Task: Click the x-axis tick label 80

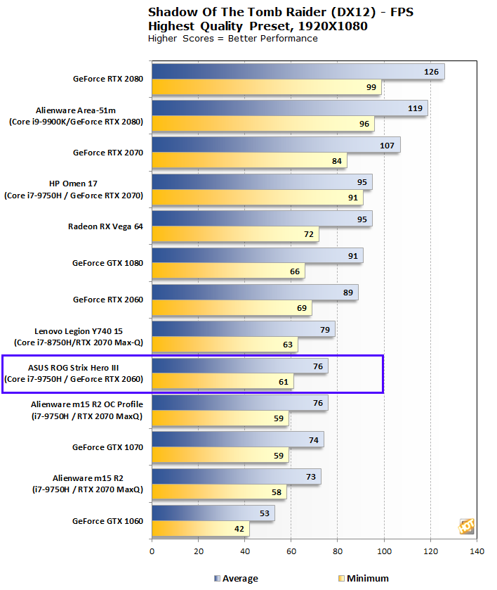Action: pyautogui.click(x=338, y=551)
